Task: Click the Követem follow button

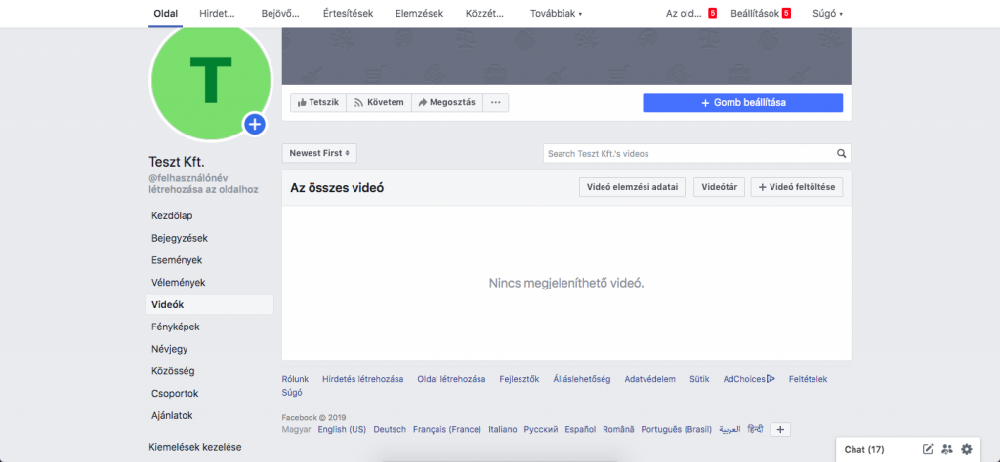Action: [379, 102]
